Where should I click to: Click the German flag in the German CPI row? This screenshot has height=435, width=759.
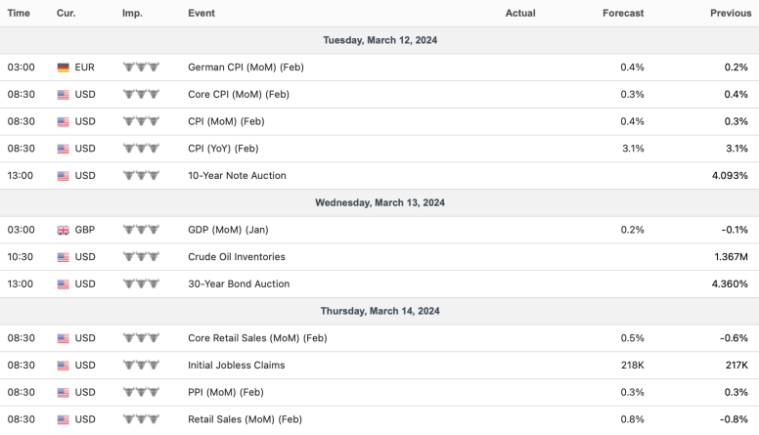[x=64, y=67]
